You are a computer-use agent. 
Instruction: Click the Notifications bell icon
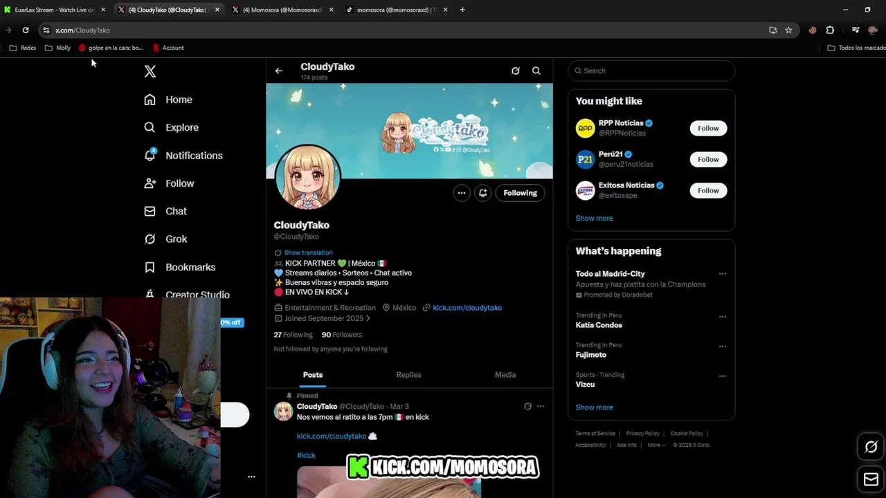tap(150, 156)
